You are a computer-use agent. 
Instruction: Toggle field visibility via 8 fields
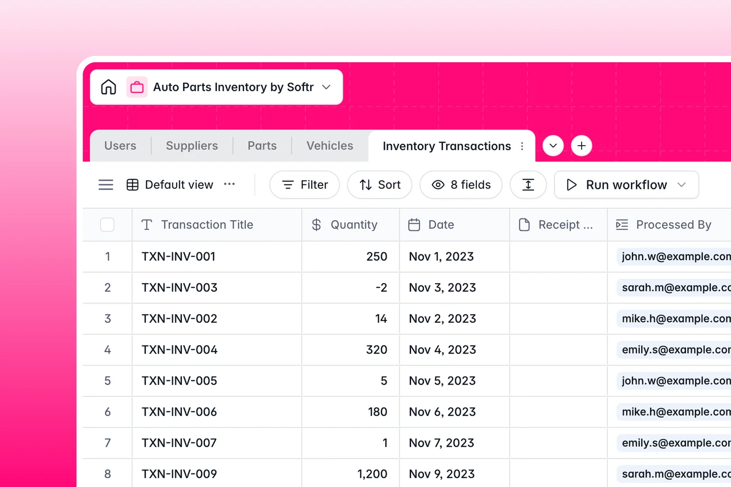coord(461,185)
